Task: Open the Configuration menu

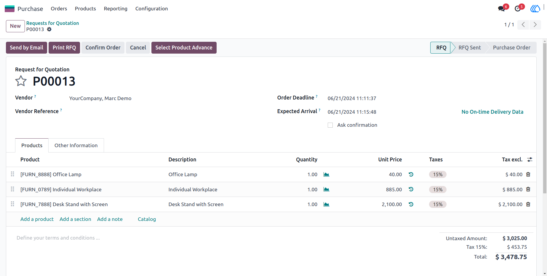Action: tap(152, 9)
